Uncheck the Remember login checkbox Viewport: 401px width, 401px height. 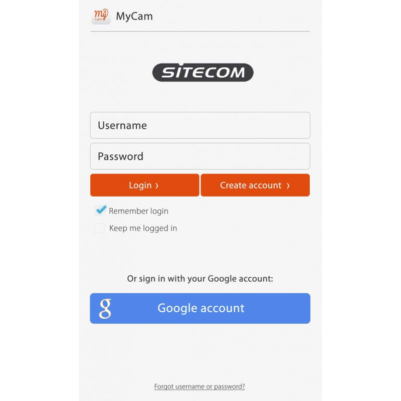(x=100, y=211)
